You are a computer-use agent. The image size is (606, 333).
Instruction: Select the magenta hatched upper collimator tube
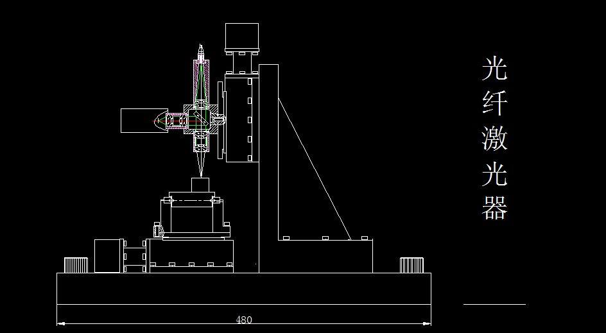click(202, 81)
